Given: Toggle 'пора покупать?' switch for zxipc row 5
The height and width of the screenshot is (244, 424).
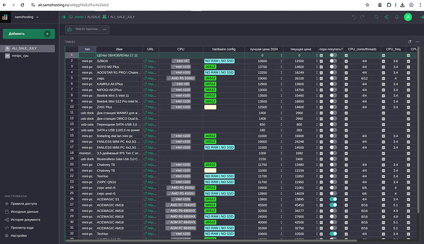Looking at the screenshot, I should tap(333, 78).
